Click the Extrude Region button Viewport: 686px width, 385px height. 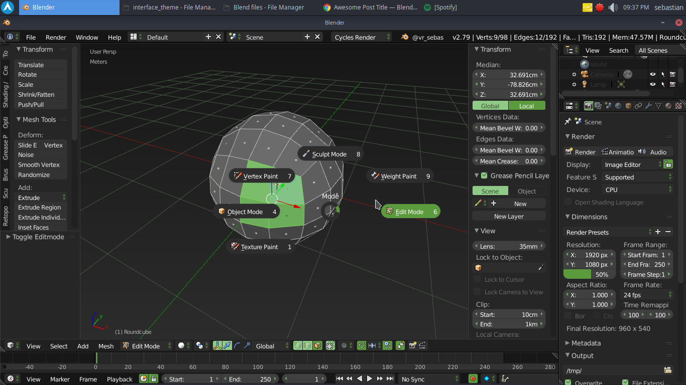coord(41,207)
